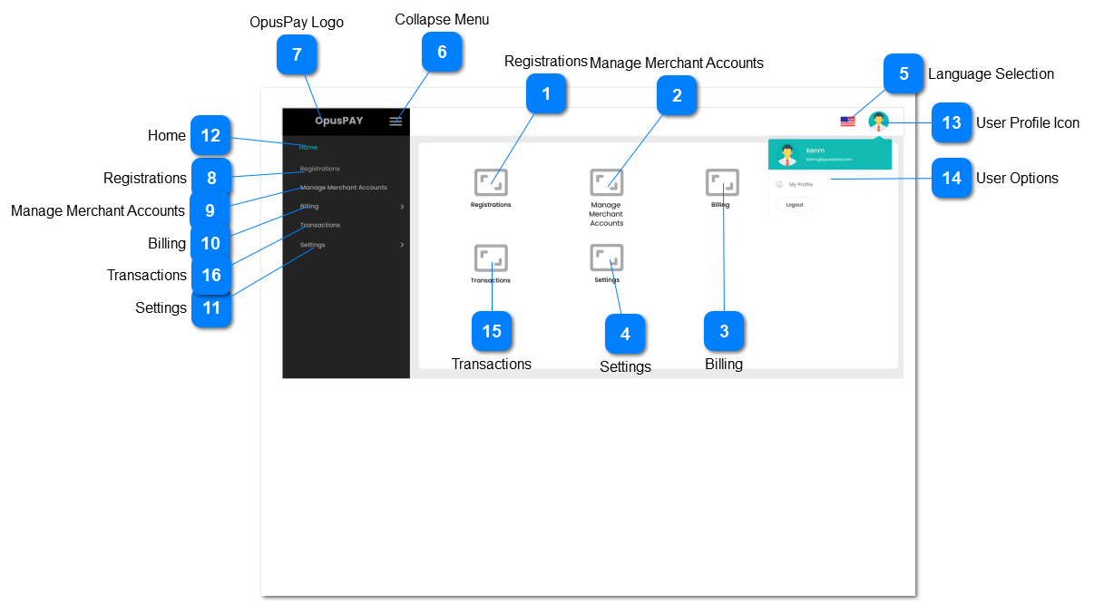The image size is (1094, 604).
Task: Collapse the sidebar with the hamburger menu icon
Action: [396, 122]
